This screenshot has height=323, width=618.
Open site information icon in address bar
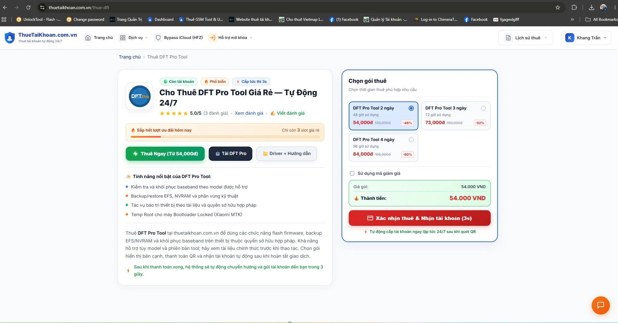(x=42, y=7)
